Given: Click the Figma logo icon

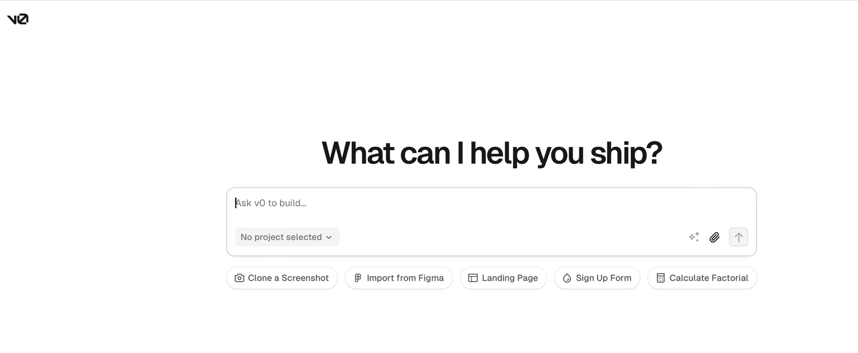Looking at the screenshot, I should [358, 278].
